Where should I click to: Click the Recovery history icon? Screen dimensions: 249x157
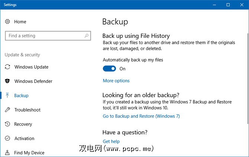point(7,124)
